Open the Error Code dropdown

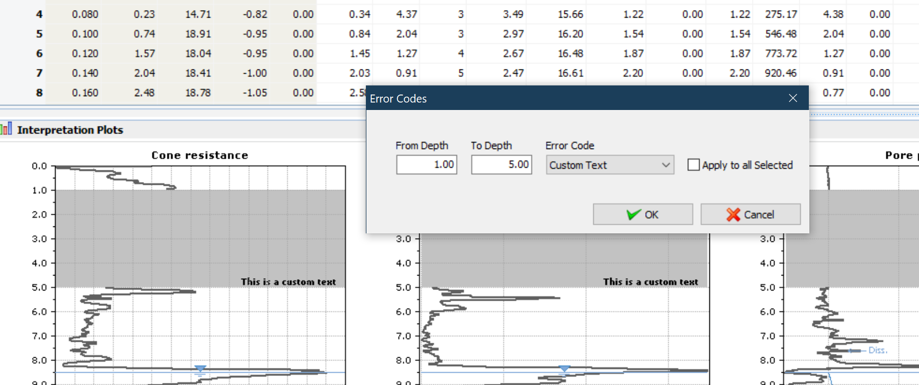610,165
